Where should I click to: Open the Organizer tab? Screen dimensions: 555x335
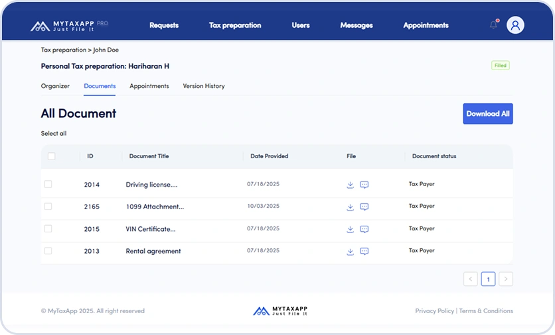click(55, 86)
